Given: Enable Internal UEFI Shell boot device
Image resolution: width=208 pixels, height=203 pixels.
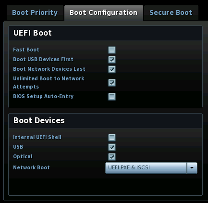Looking at the screenshot, I should (x=112, y=138).
